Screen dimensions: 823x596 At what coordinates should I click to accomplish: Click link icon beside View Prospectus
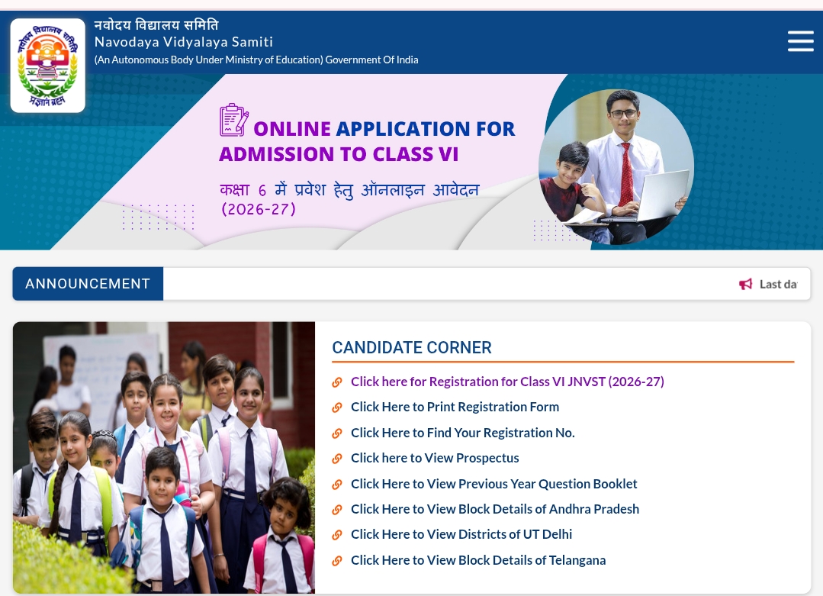[x=337, y=459]
